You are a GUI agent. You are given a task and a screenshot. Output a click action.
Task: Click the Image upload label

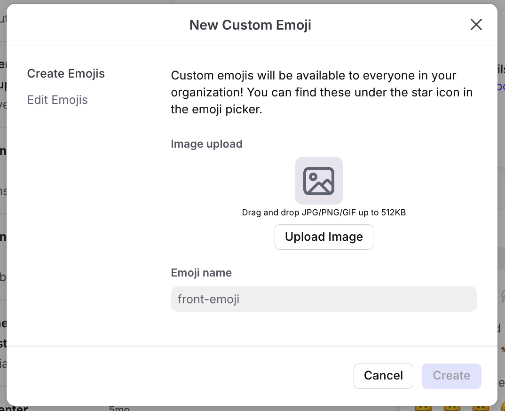[x=206, y=144]
